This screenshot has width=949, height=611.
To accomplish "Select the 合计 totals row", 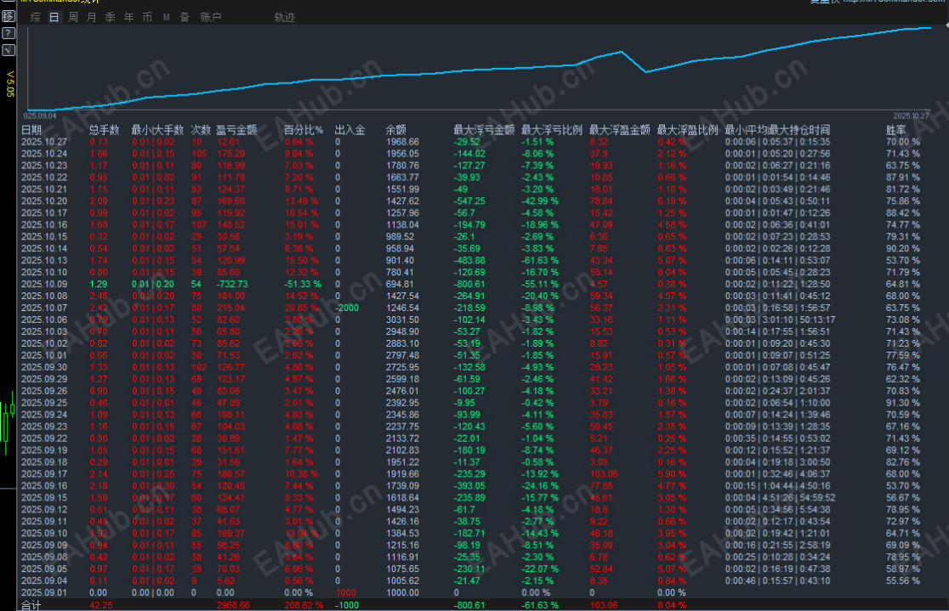I will 472,605.
